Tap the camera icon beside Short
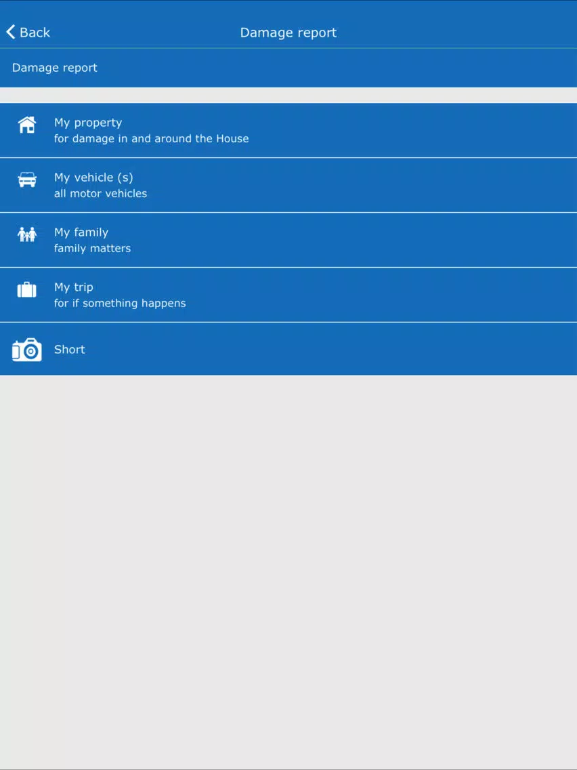Screen dimensions: 577x770 27,350
